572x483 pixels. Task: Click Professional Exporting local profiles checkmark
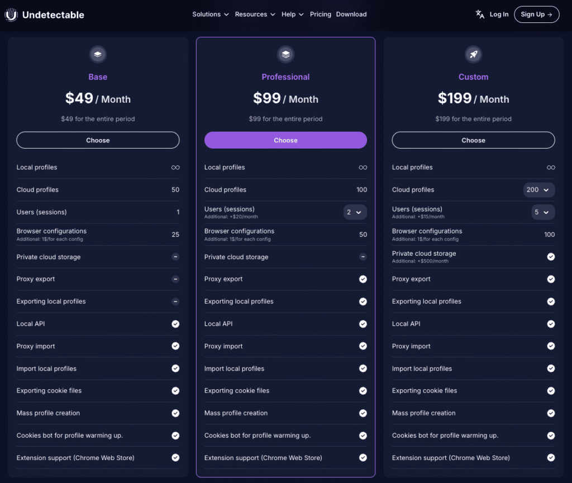(363, 302)
